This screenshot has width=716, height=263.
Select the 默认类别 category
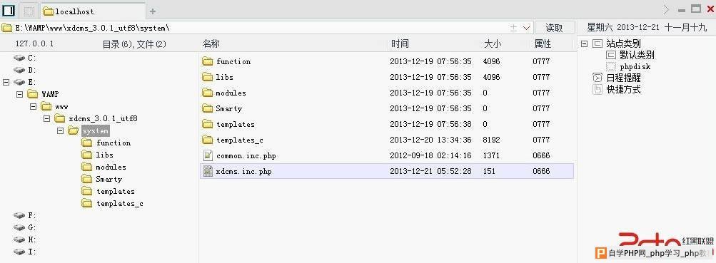point(637,55)
